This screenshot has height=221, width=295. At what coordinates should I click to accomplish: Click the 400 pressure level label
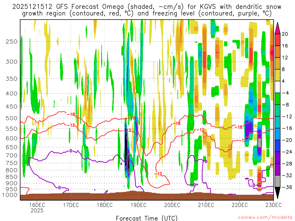pos(12,94)
